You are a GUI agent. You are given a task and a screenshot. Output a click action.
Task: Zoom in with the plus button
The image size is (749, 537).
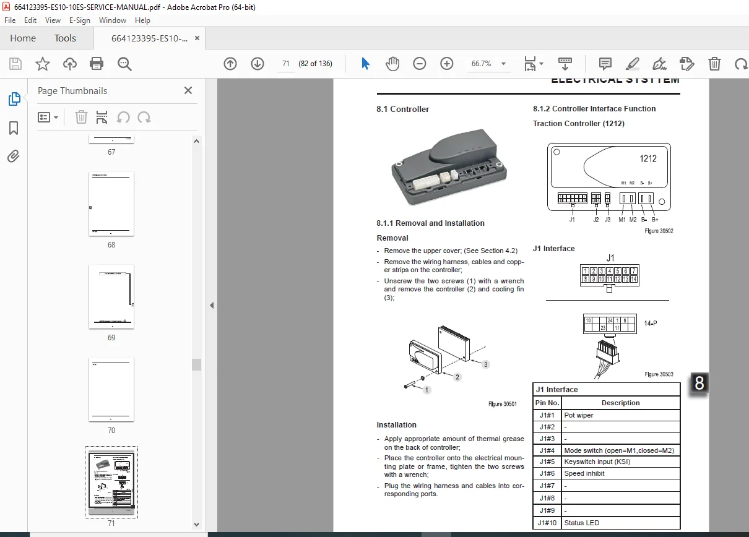coord(447,63)
